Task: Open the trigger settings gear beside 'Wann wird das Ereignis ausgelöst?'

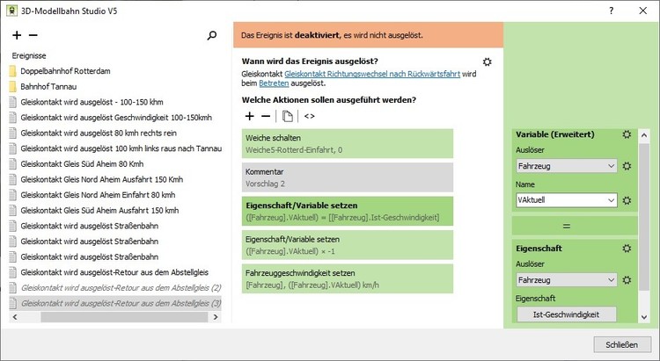Action: (488, 61)
